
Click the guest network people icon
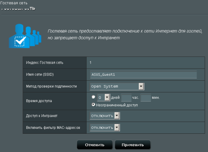point(25,36)
